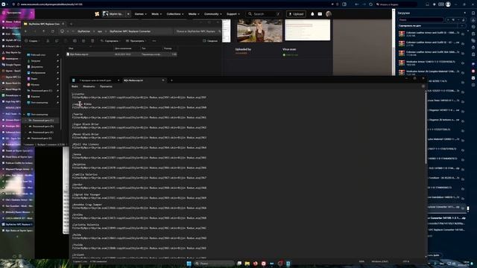Click the Create (Создать) button in File Explorer
The image size is (477, 268).
(x=31, y=41)
